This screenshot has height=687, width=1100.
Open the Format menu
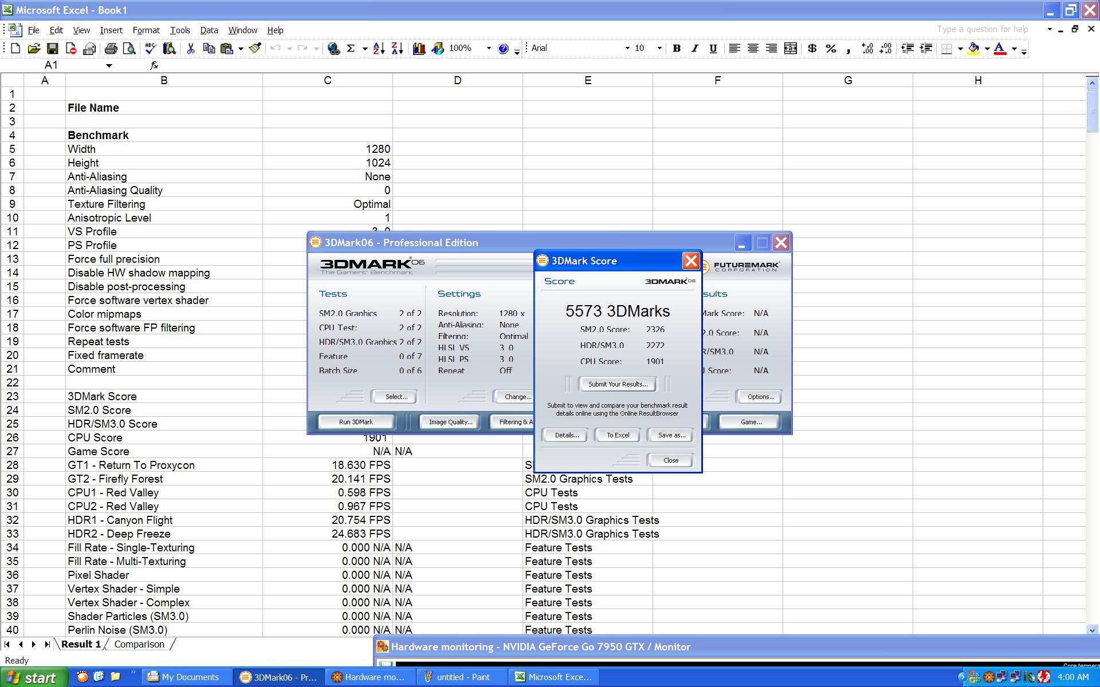tap(146, 30)
